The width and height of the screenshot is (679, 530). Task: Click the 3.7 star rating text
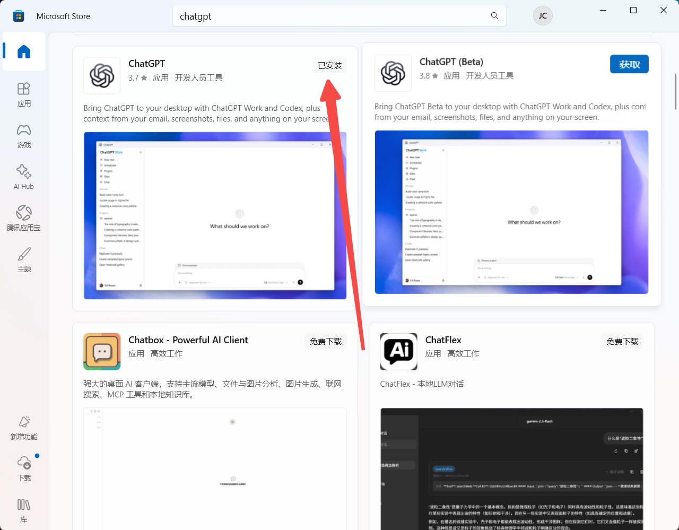pos(138,78)
